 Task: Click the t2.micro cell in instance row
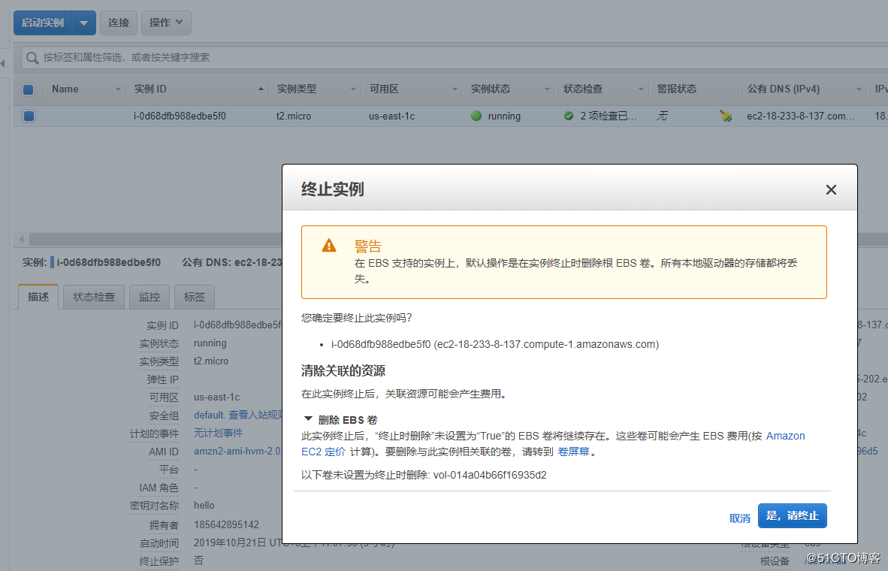coord(293,116)
